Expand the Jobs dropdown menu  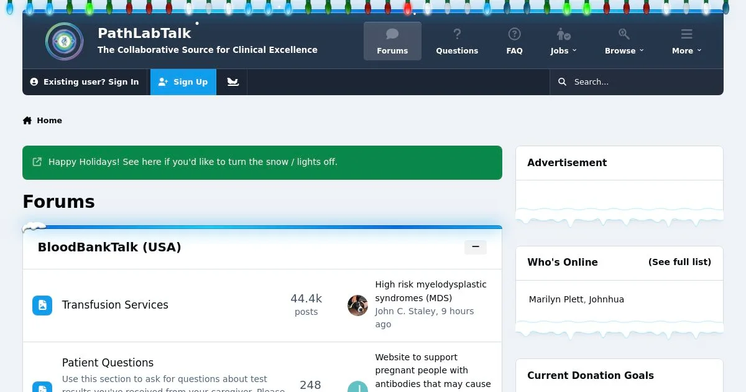[563, 42]
